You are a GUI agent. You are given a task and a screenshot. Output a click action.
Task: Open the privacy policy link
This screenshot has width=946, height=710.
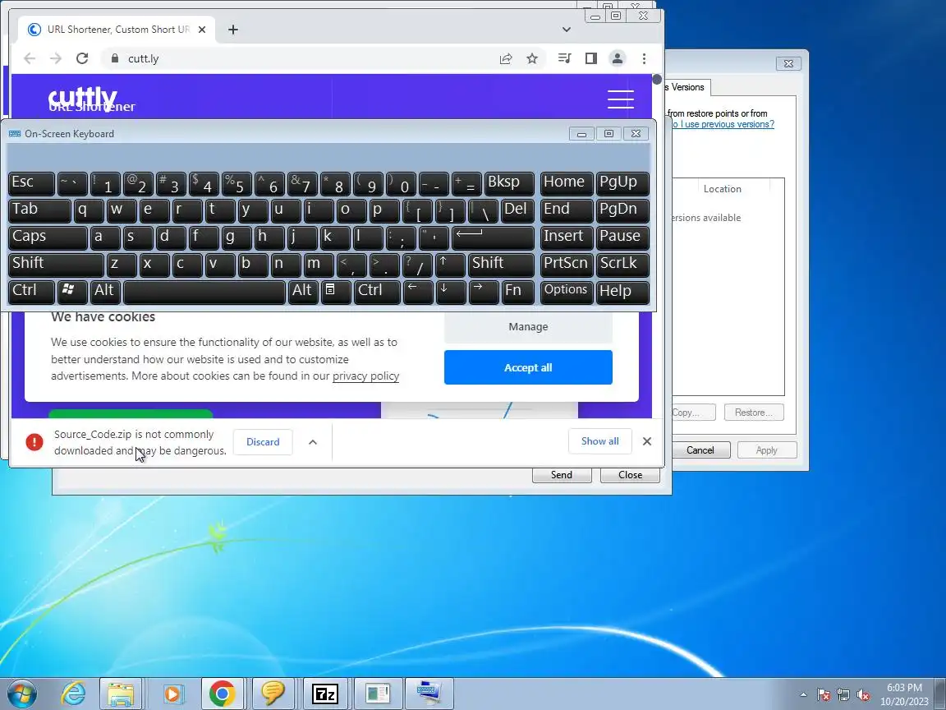tap(365, 376)
